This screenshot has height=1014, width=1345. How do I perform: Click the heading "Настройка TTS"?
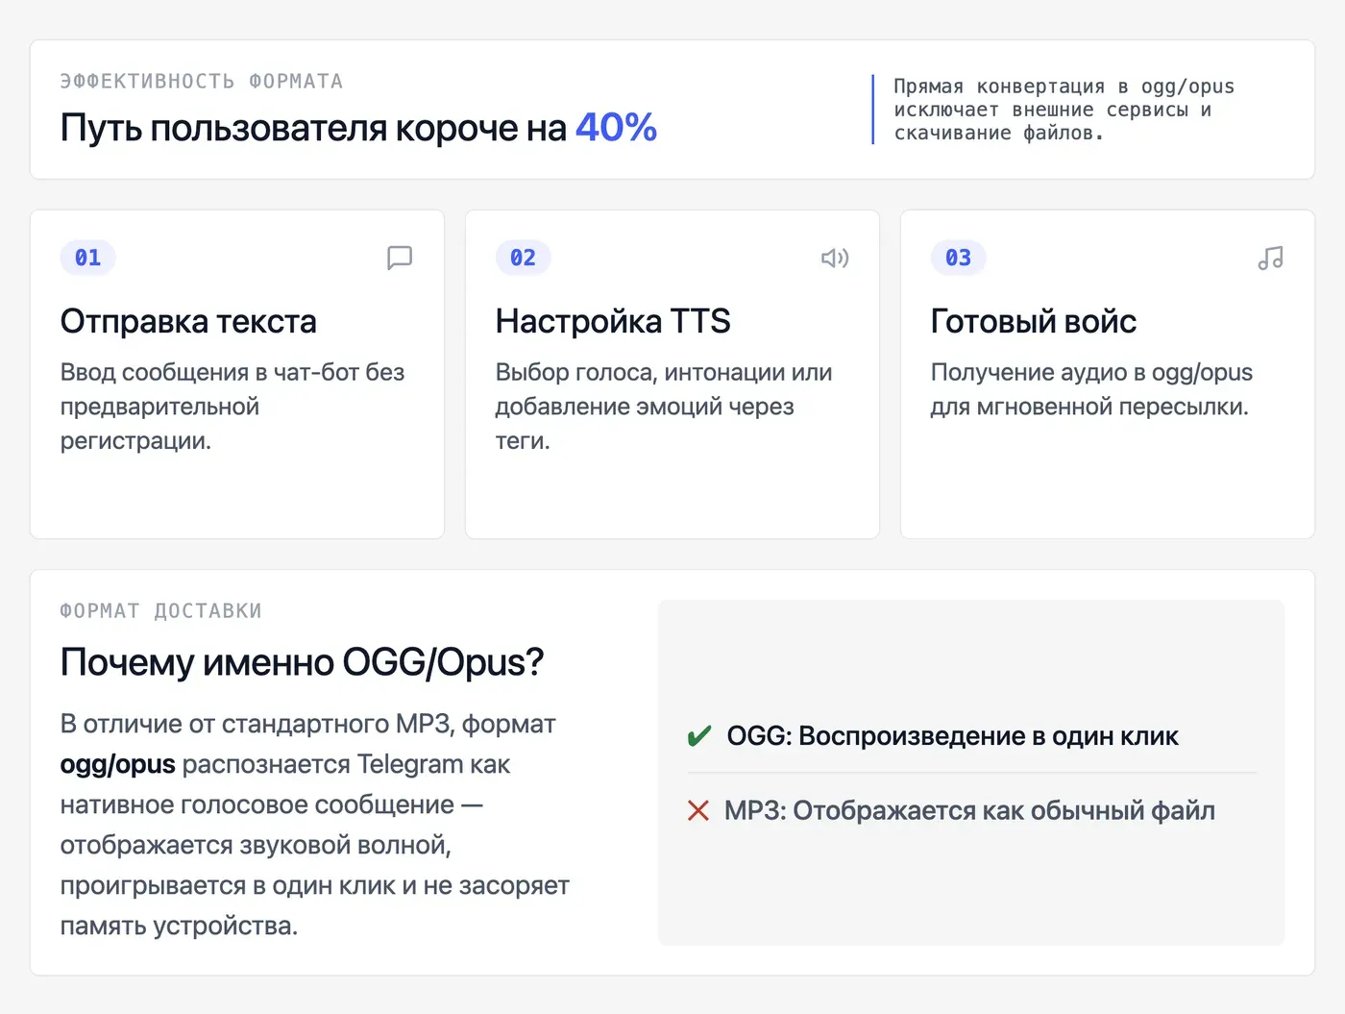[613, 321]
